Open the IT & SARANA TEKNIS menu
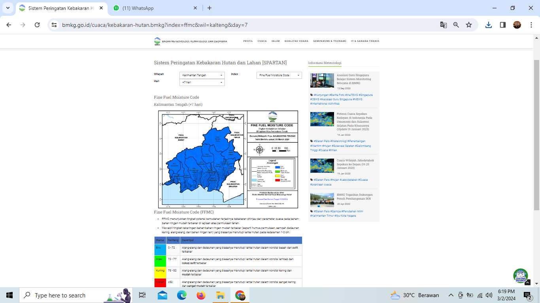The image size is (540, 303). point(365,41)
